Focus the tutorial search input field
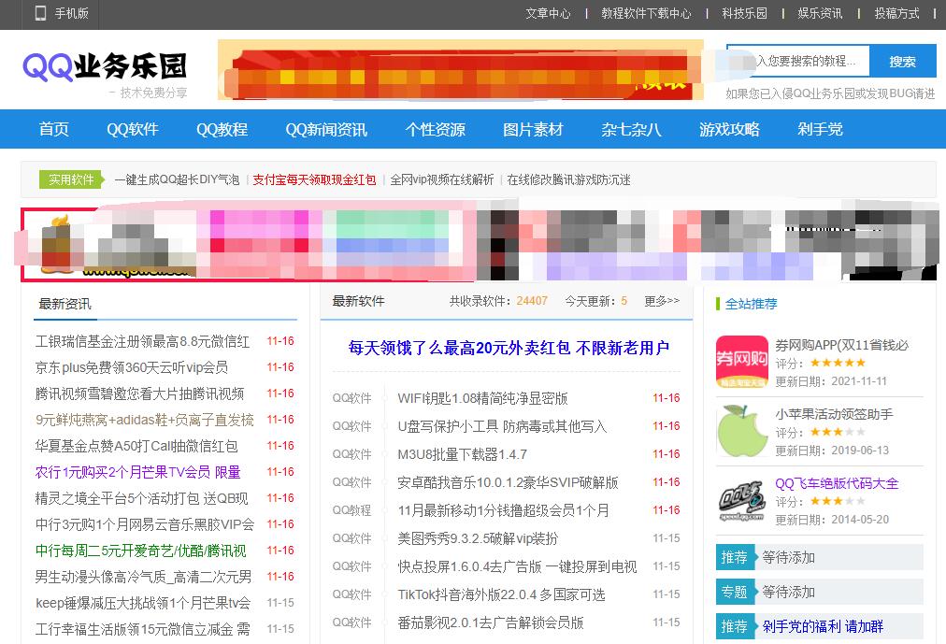 click(797, 61)
